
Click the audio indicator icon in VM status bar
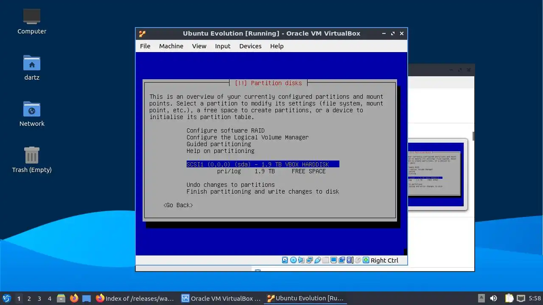301,260
